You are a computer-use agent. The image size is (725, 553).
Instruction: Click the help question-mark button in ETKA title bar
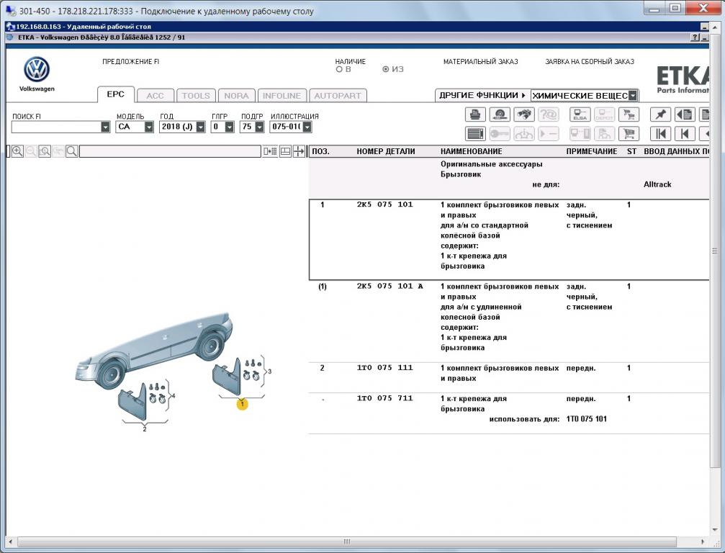tap(695, 37)
